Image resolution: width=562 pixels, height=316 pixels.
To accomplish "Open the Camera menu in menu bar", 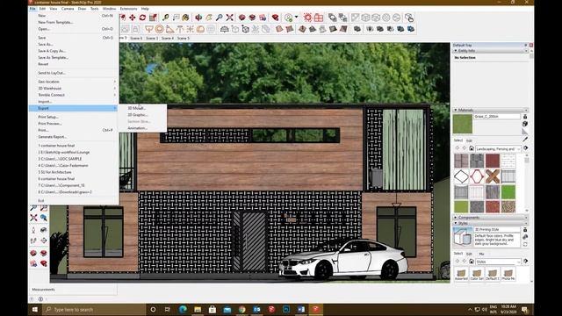I will (68, 9).
